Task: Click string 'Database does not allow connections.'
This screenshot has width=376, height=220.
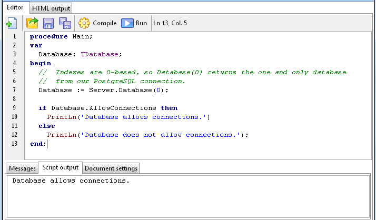Action: coord(161,135)
